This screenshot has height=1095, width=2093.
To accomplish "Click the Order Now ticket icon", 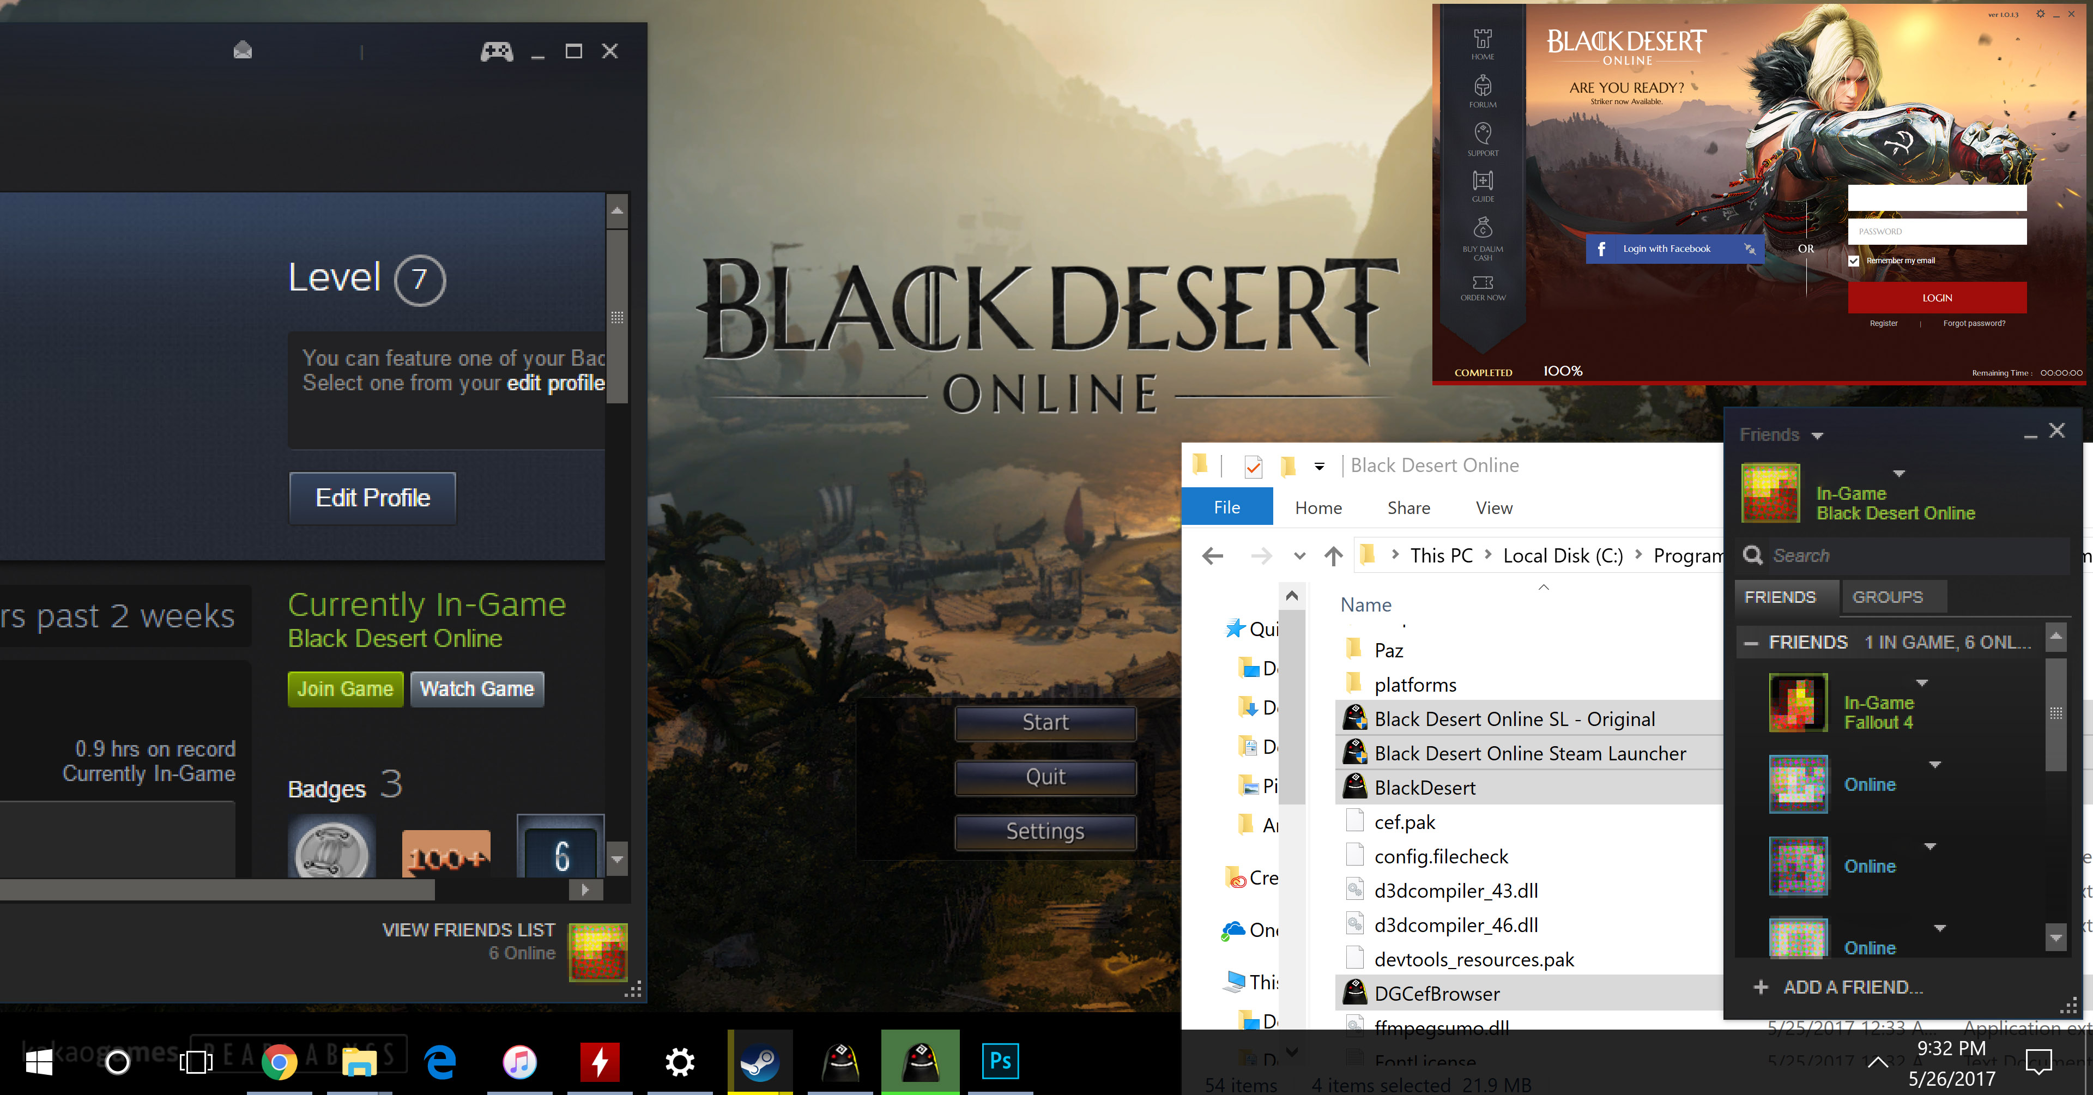I will tap(1483, 283).
